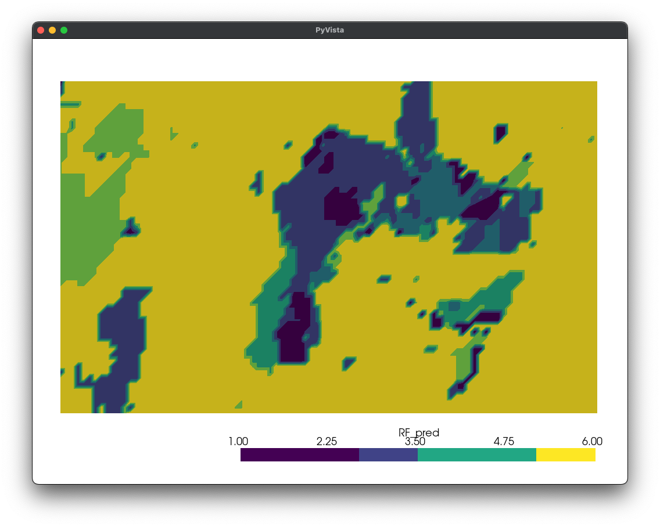The image size is (660, 527).
Task: Click the PyVista title in the title bar
Action: click(329, 30)
